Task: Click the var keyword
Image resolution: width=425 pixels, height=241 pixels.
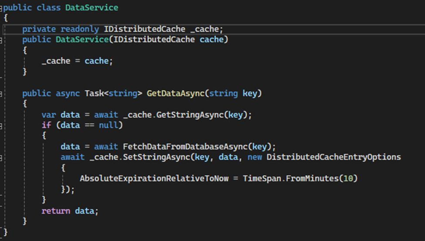Action: pyautogui.click(x=48, y=115)
